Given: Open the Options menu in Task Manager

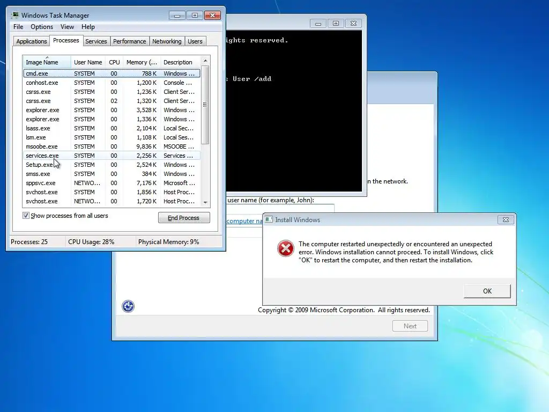Looking at the screenshot, I should 42,27.
